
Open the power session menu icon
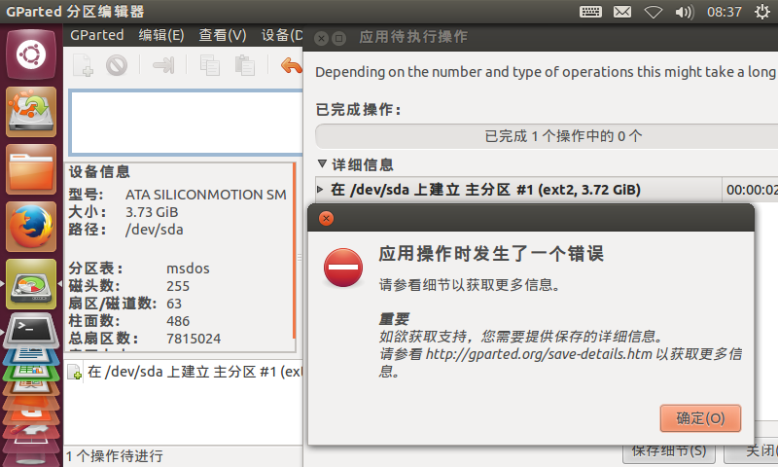pos(761,12)
